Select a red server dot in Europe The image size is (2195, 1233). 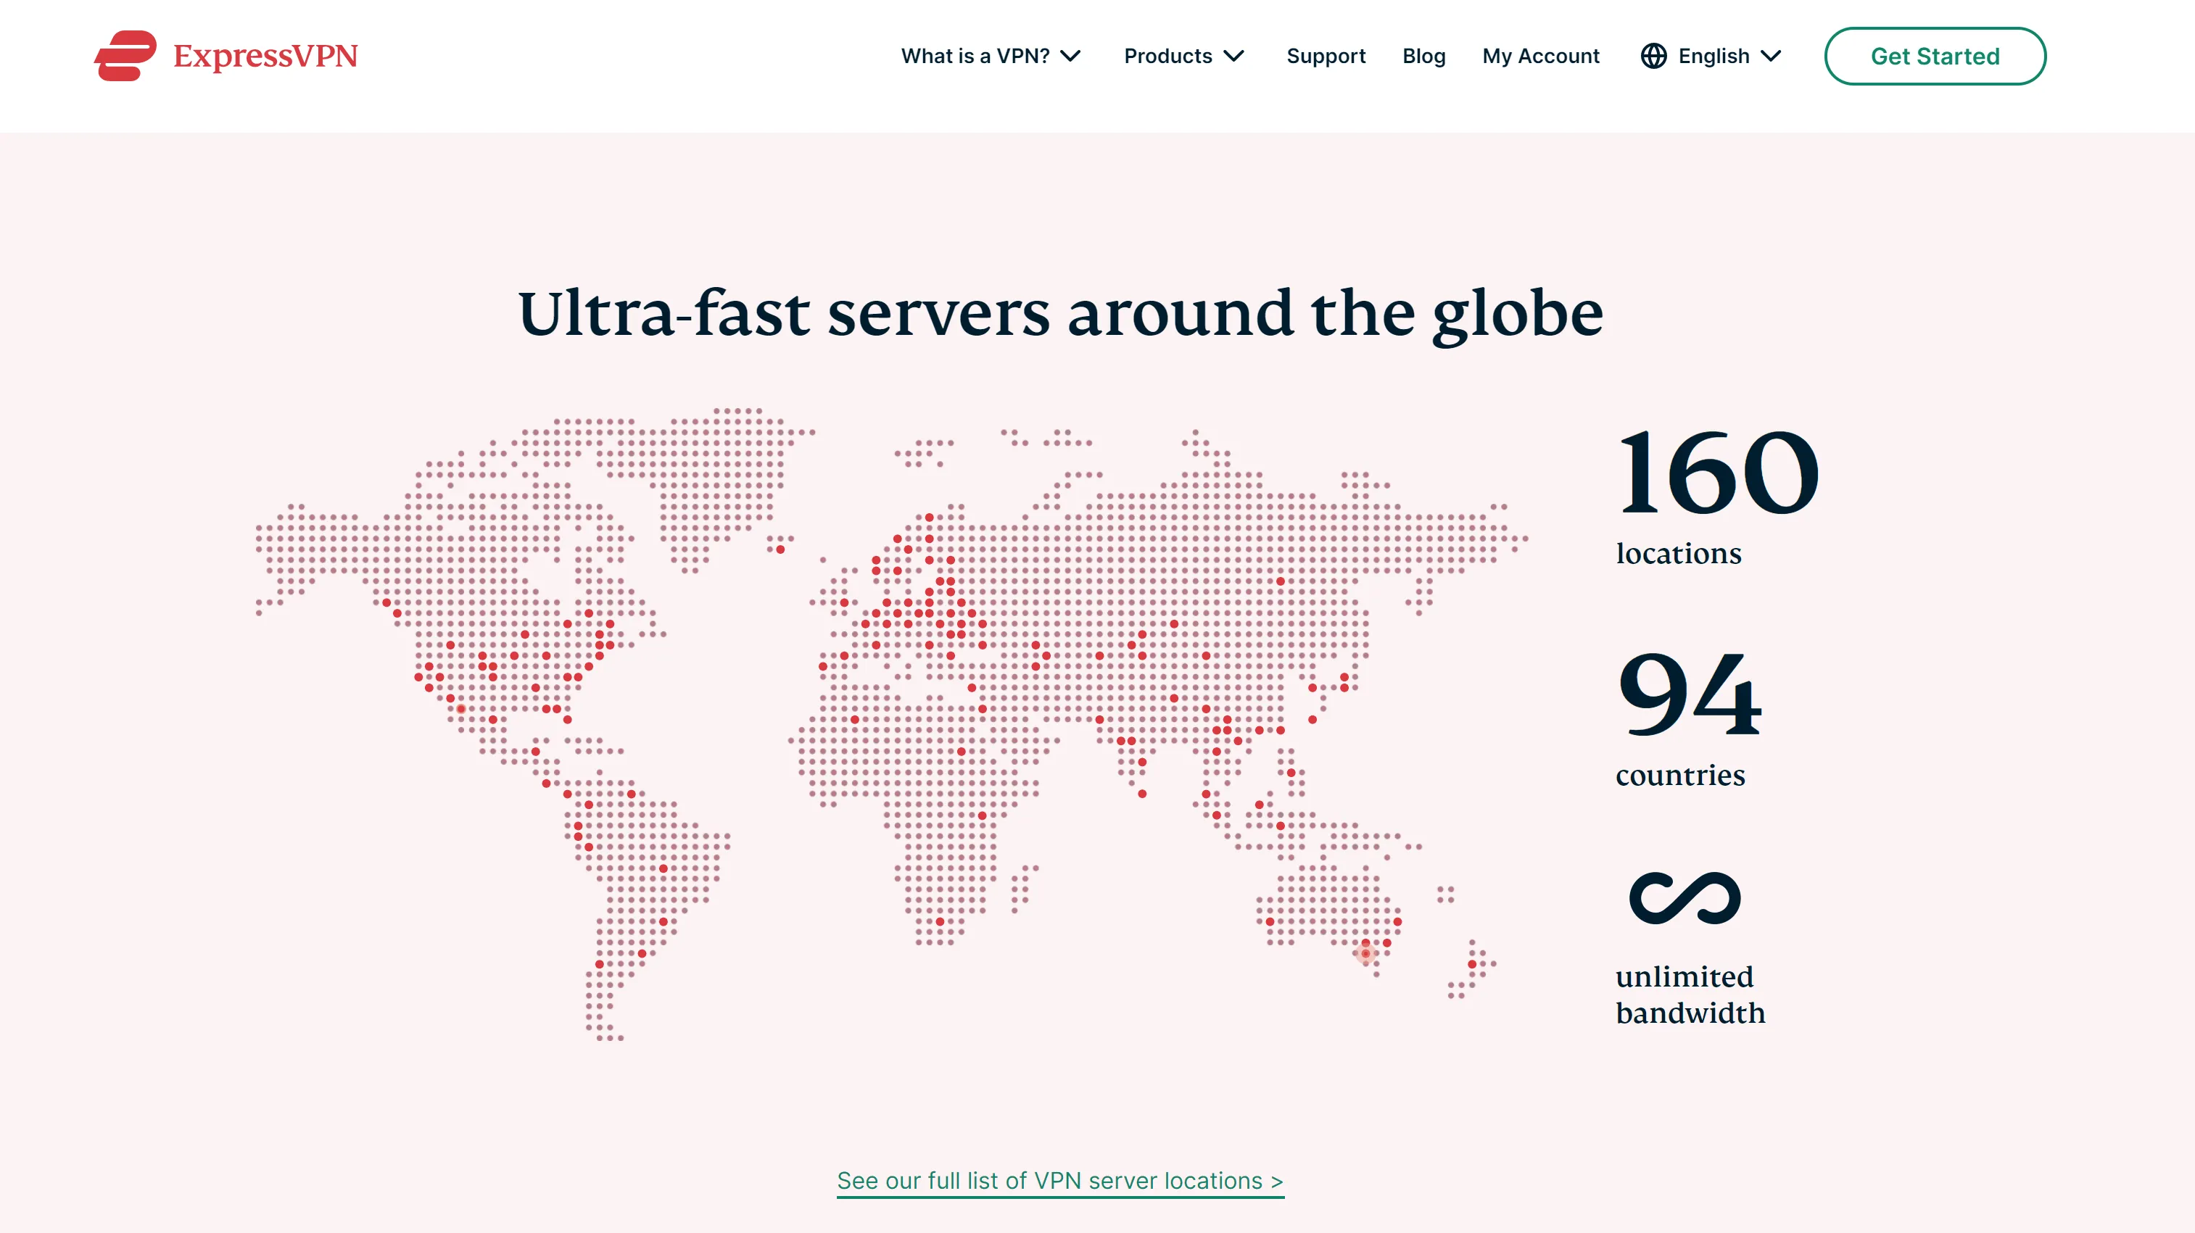(929, 613)
